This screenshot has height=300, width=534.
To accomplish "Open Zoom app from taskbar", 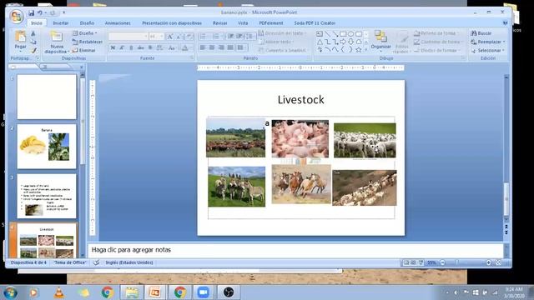I will pyautogui.click(x=203, y=292).
